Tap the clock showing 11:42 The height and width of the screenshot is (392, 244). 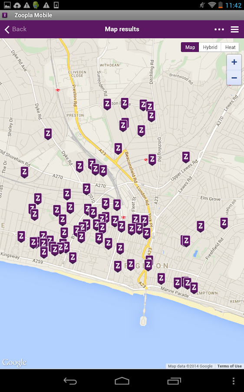pyautogui.click(x=233, y=5)
